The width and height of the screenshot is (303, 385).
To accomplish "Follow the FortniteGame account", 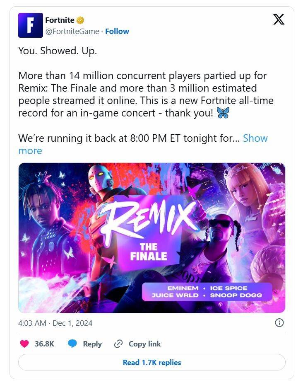I will pyautogui.click(x=117, y=31).
